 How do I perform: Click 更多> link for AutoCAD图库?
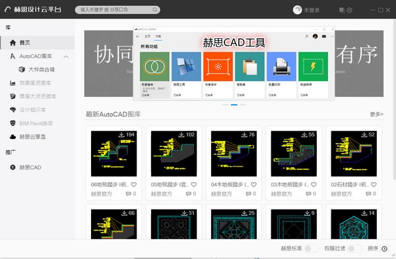[x=377, y=114]
